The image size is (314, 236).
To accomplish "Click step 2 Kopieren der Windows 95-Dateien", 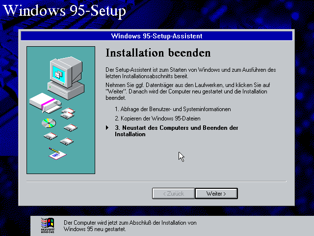I will coord(157,118).
